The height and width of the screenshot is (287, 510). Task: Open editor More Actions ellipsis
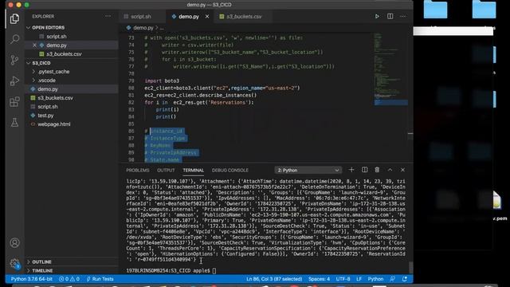coord(403,16)
